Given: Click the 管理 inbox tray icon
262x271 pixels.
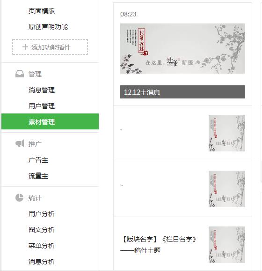Looking at the screenshot, I should click(20, 74).
